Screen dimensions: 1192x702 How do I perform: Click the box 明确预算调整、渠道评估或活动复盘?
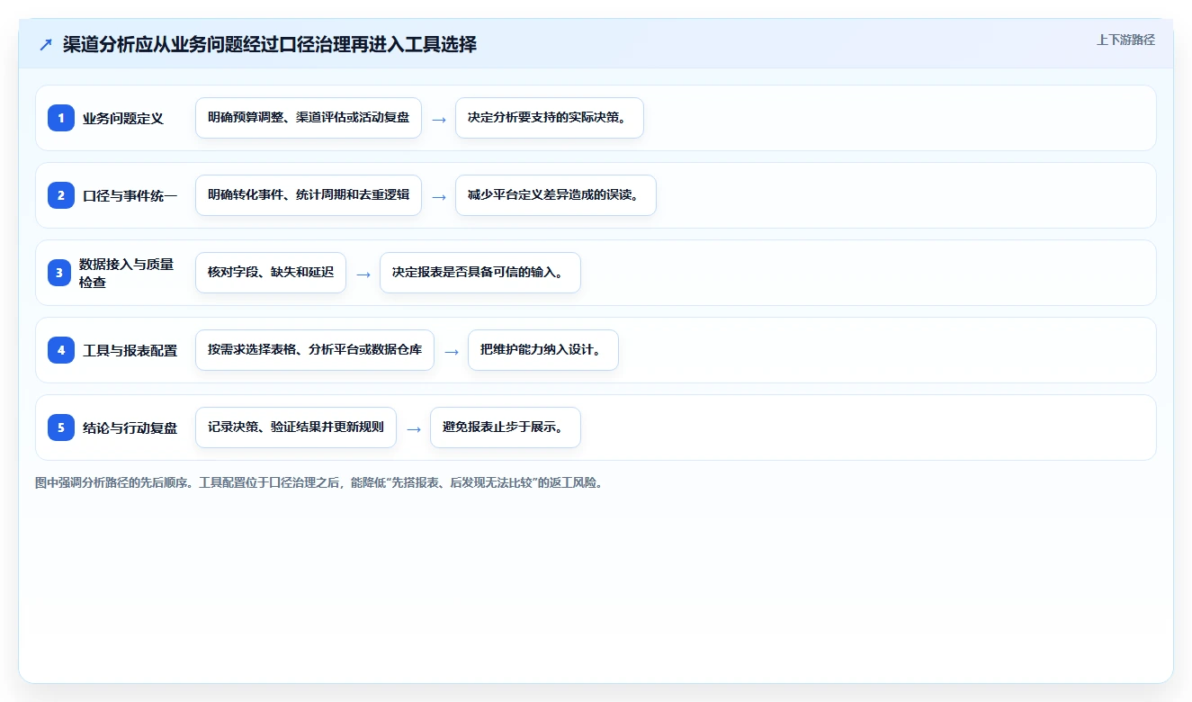pyautogui.click(x=309, y=118)
